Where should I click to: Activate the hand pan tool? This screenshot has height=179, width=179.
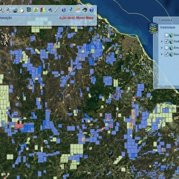point(22,10)
